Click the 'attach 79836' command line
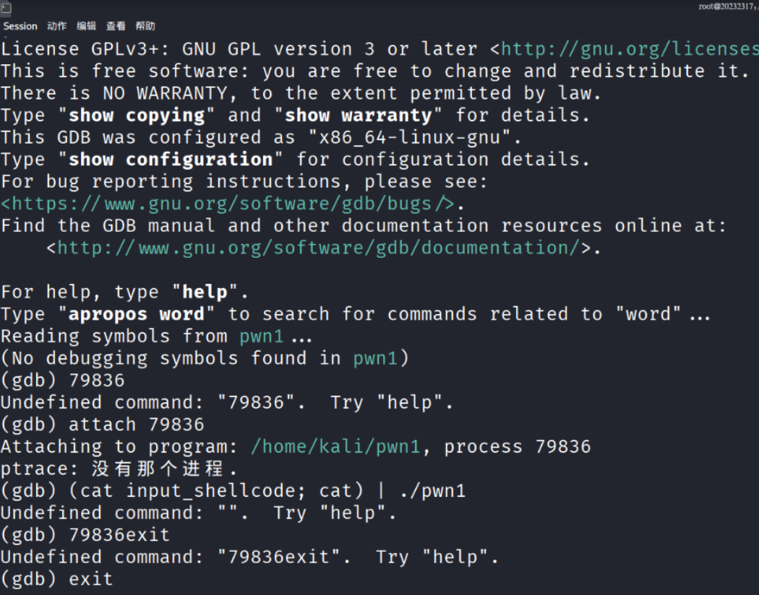 coord(103,425)
